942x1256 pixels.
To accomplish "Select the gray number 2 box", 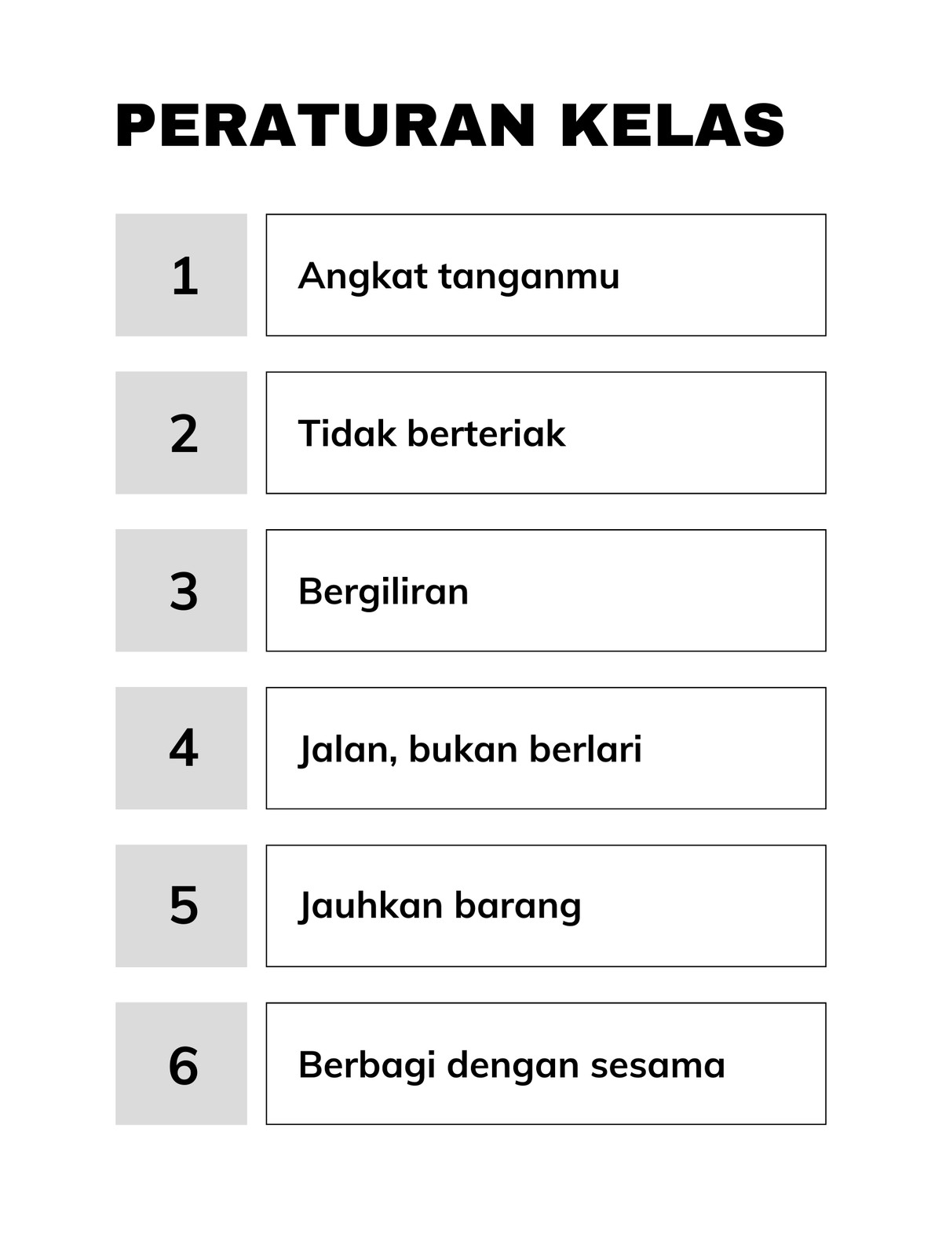I will pyautogui.click(x=181, y=433).
